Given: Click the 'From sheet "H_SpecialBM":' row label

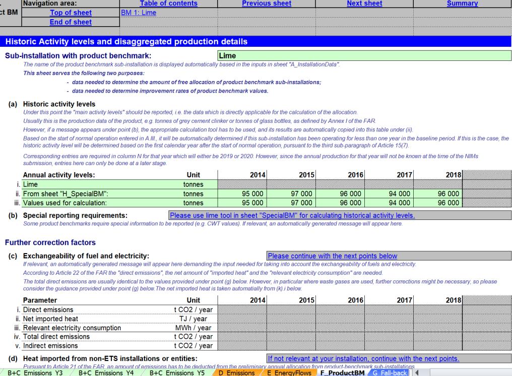Looking at the screenshot, I should [x=66, y=194].
